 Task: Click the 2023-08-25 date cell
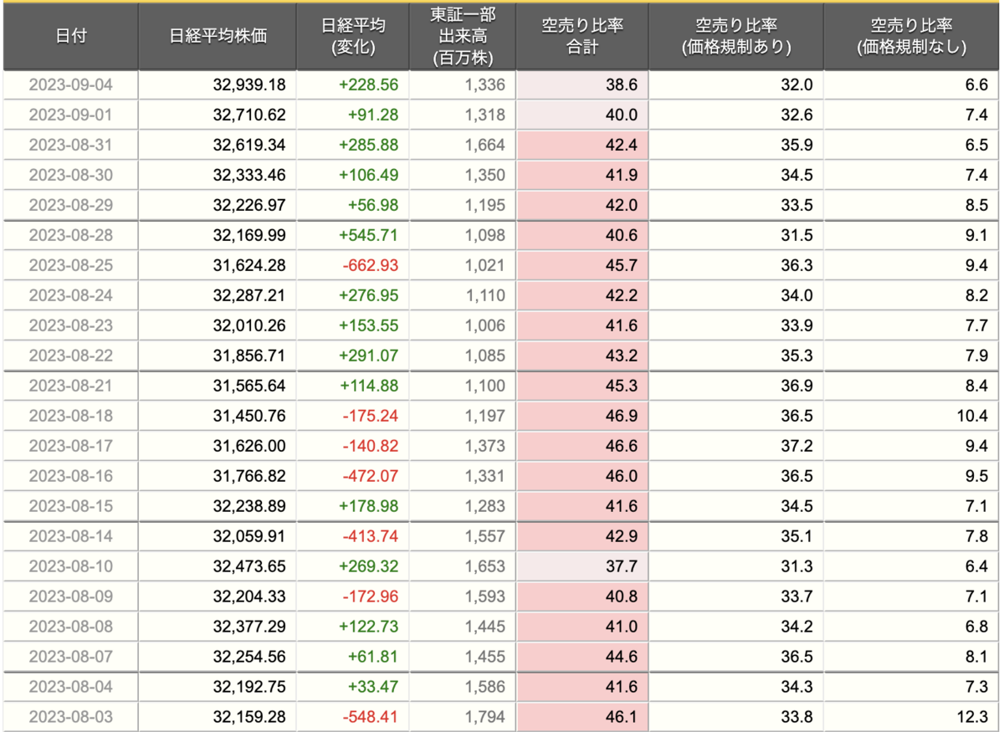70,266
